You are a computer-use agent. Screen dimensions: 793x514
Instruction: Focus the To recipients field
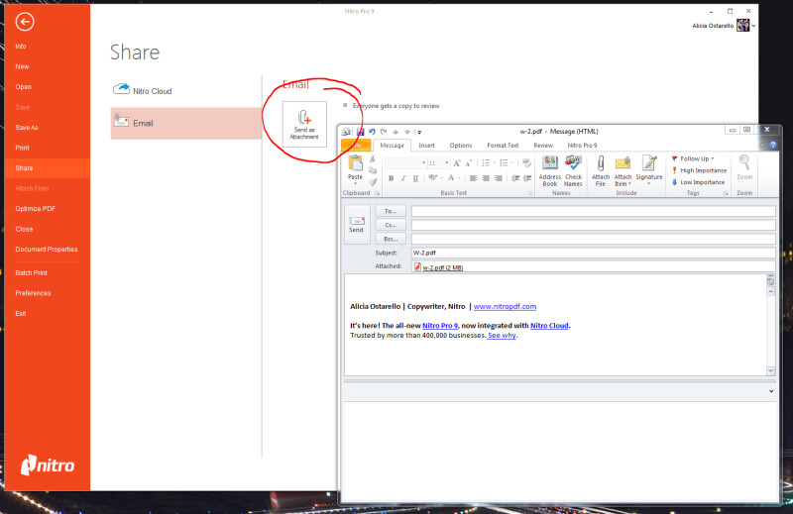593,211
